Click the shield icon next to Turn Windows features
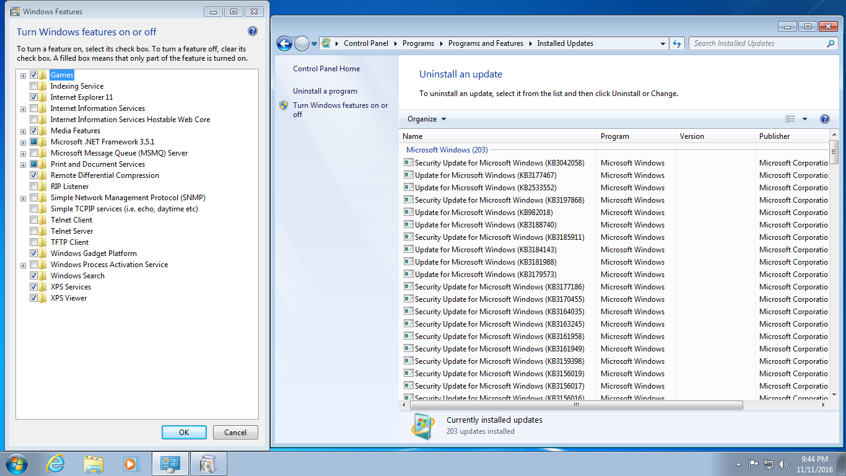The width and height of the screenshot is (846, 476). [x=284, y=105]
